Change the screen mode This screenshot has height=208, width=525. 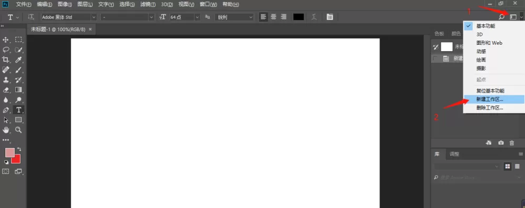coord(18,171)
